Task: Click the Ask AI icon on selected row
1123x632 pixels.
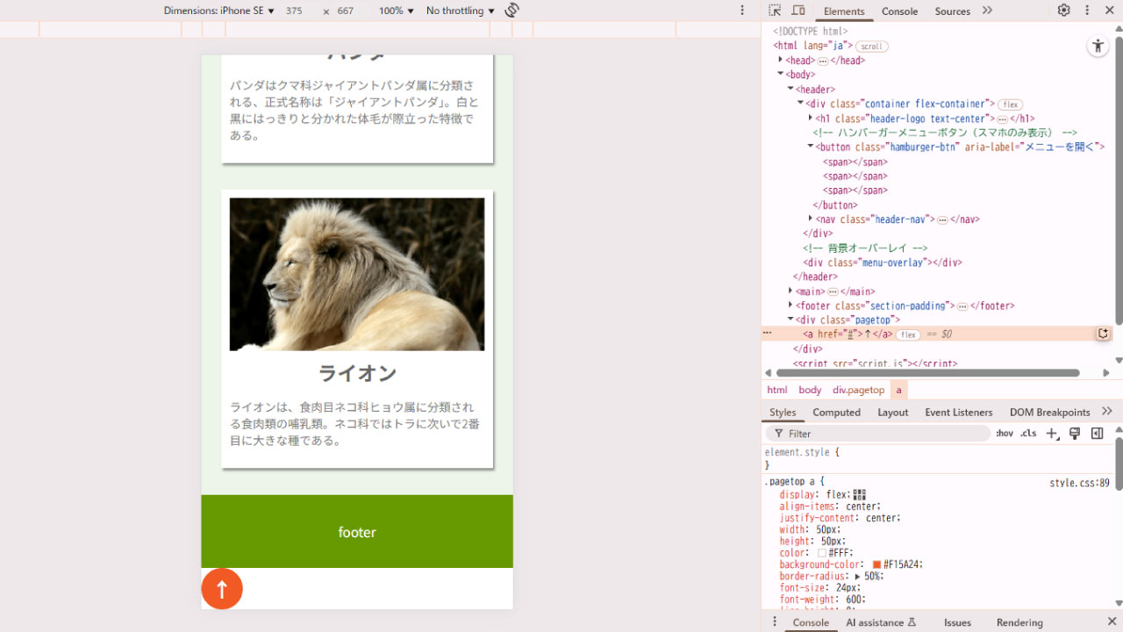Action: pyautogui.click(x=1103, y=334)
